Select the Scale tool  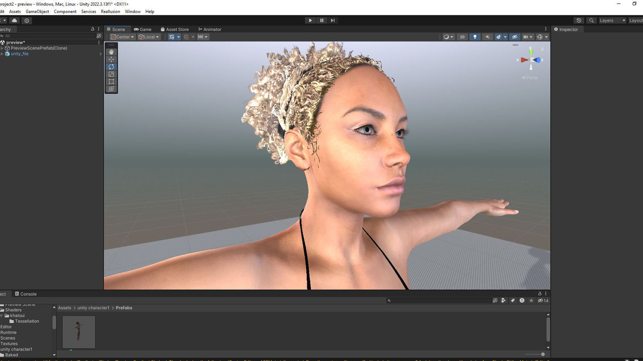click(111, 74)
